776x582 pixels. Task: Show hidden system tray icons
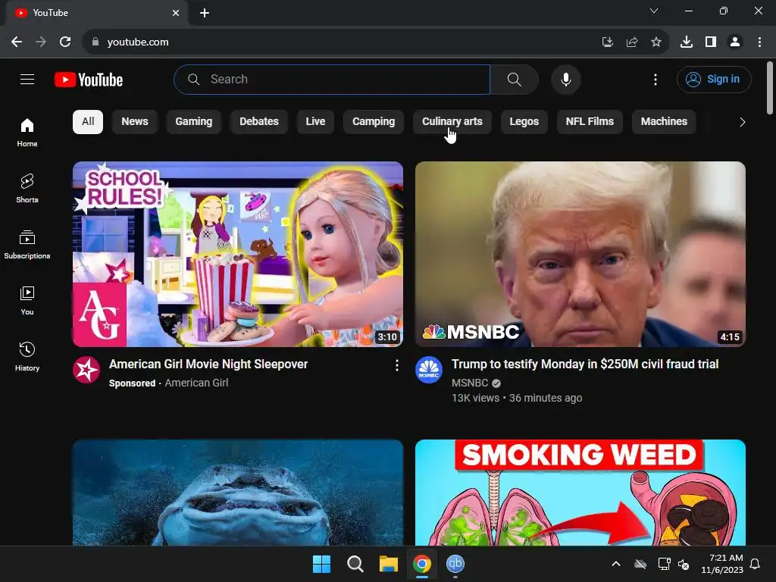coord(615,564)
